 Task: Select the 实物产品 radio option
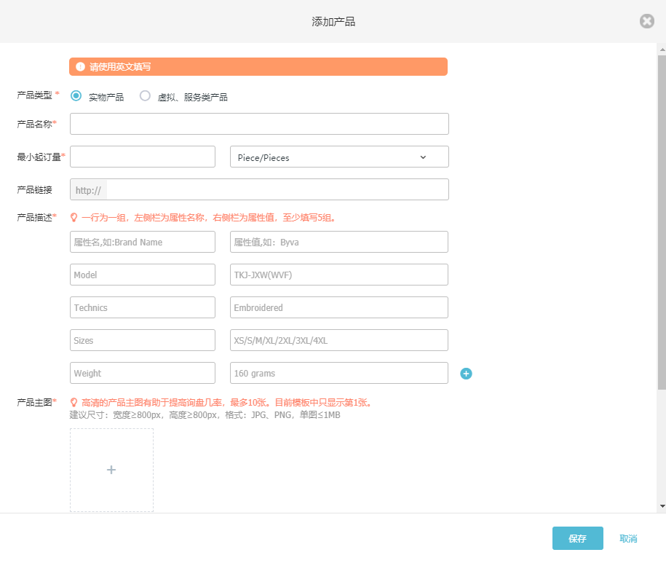click(x=76, y=96)
